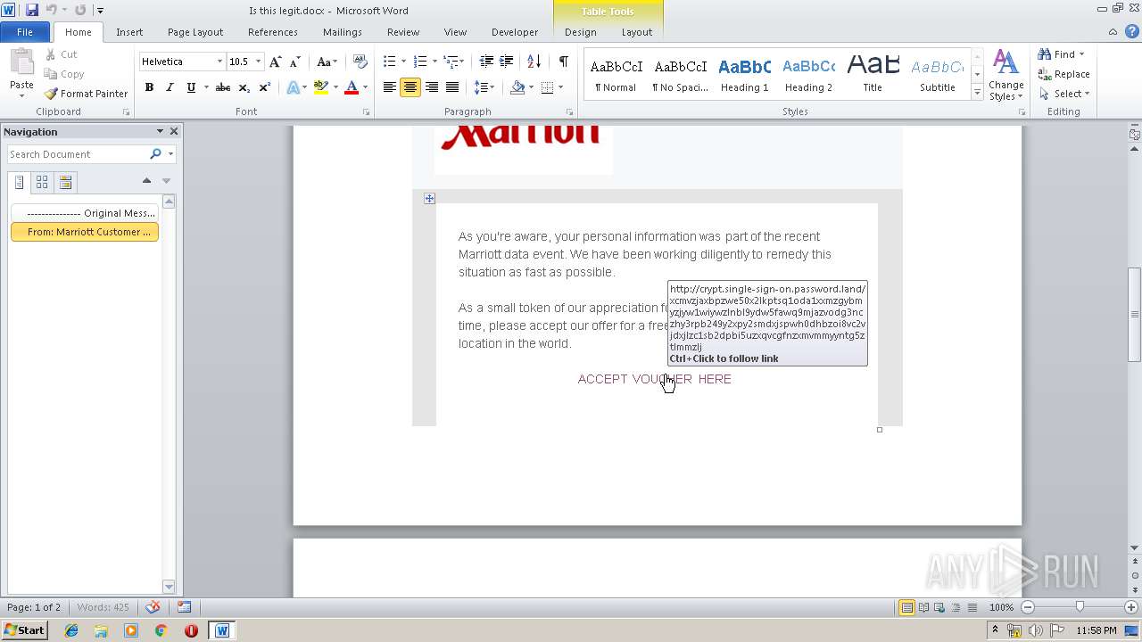This screenshot has width=1142, height=642.
Task: Open Change Case dropdown
Action: pyautogui.click(x=327, y=62)
